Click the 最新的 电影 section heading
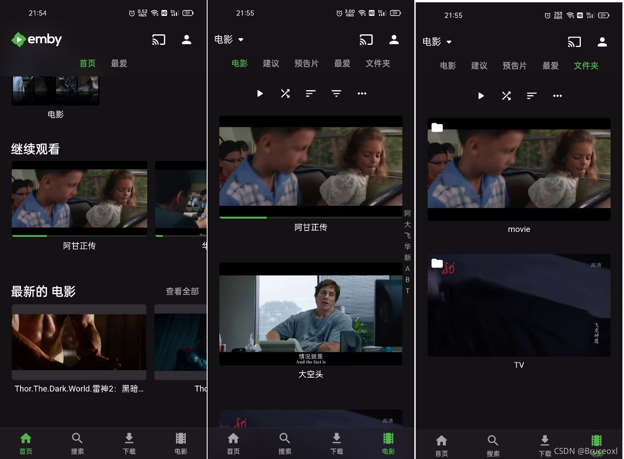Image resolution: width=624 pixels, height=459 pixels. [x=43, y=292]
